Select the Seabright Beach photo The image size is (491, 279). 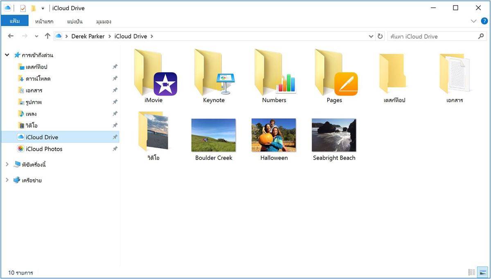[334, 139]
